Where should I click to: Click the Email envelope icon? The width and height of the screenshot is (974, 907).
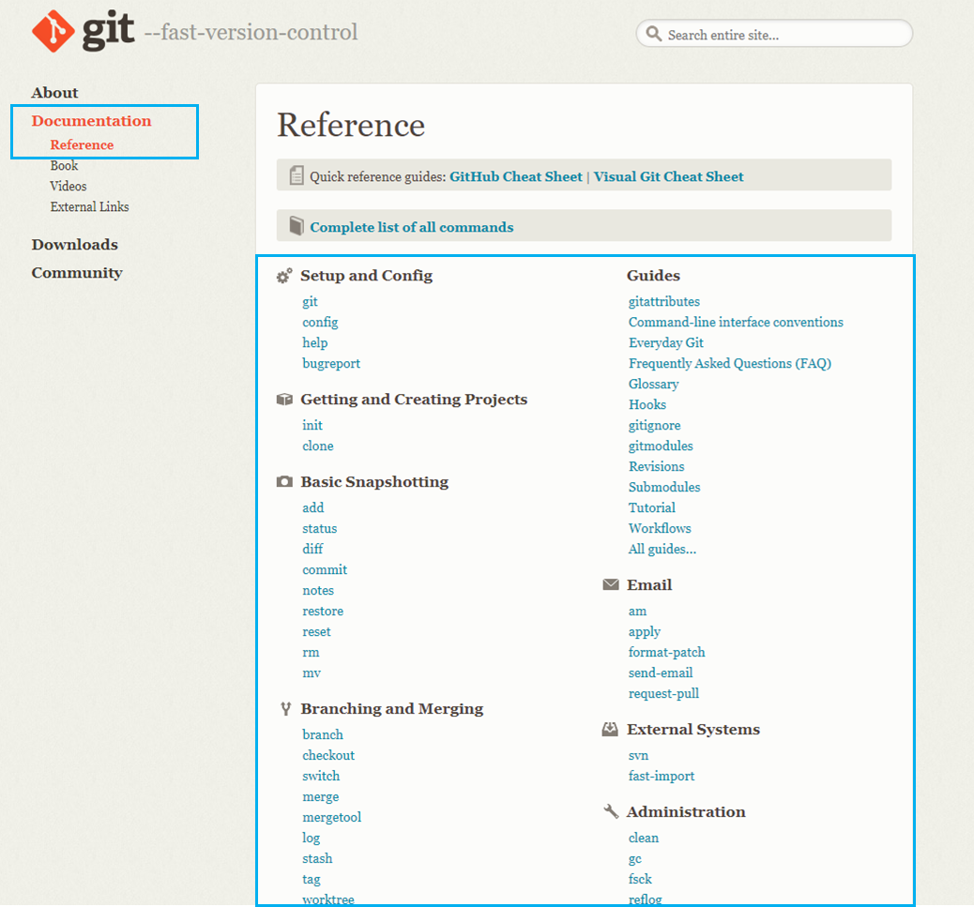(x=611, y=584)
